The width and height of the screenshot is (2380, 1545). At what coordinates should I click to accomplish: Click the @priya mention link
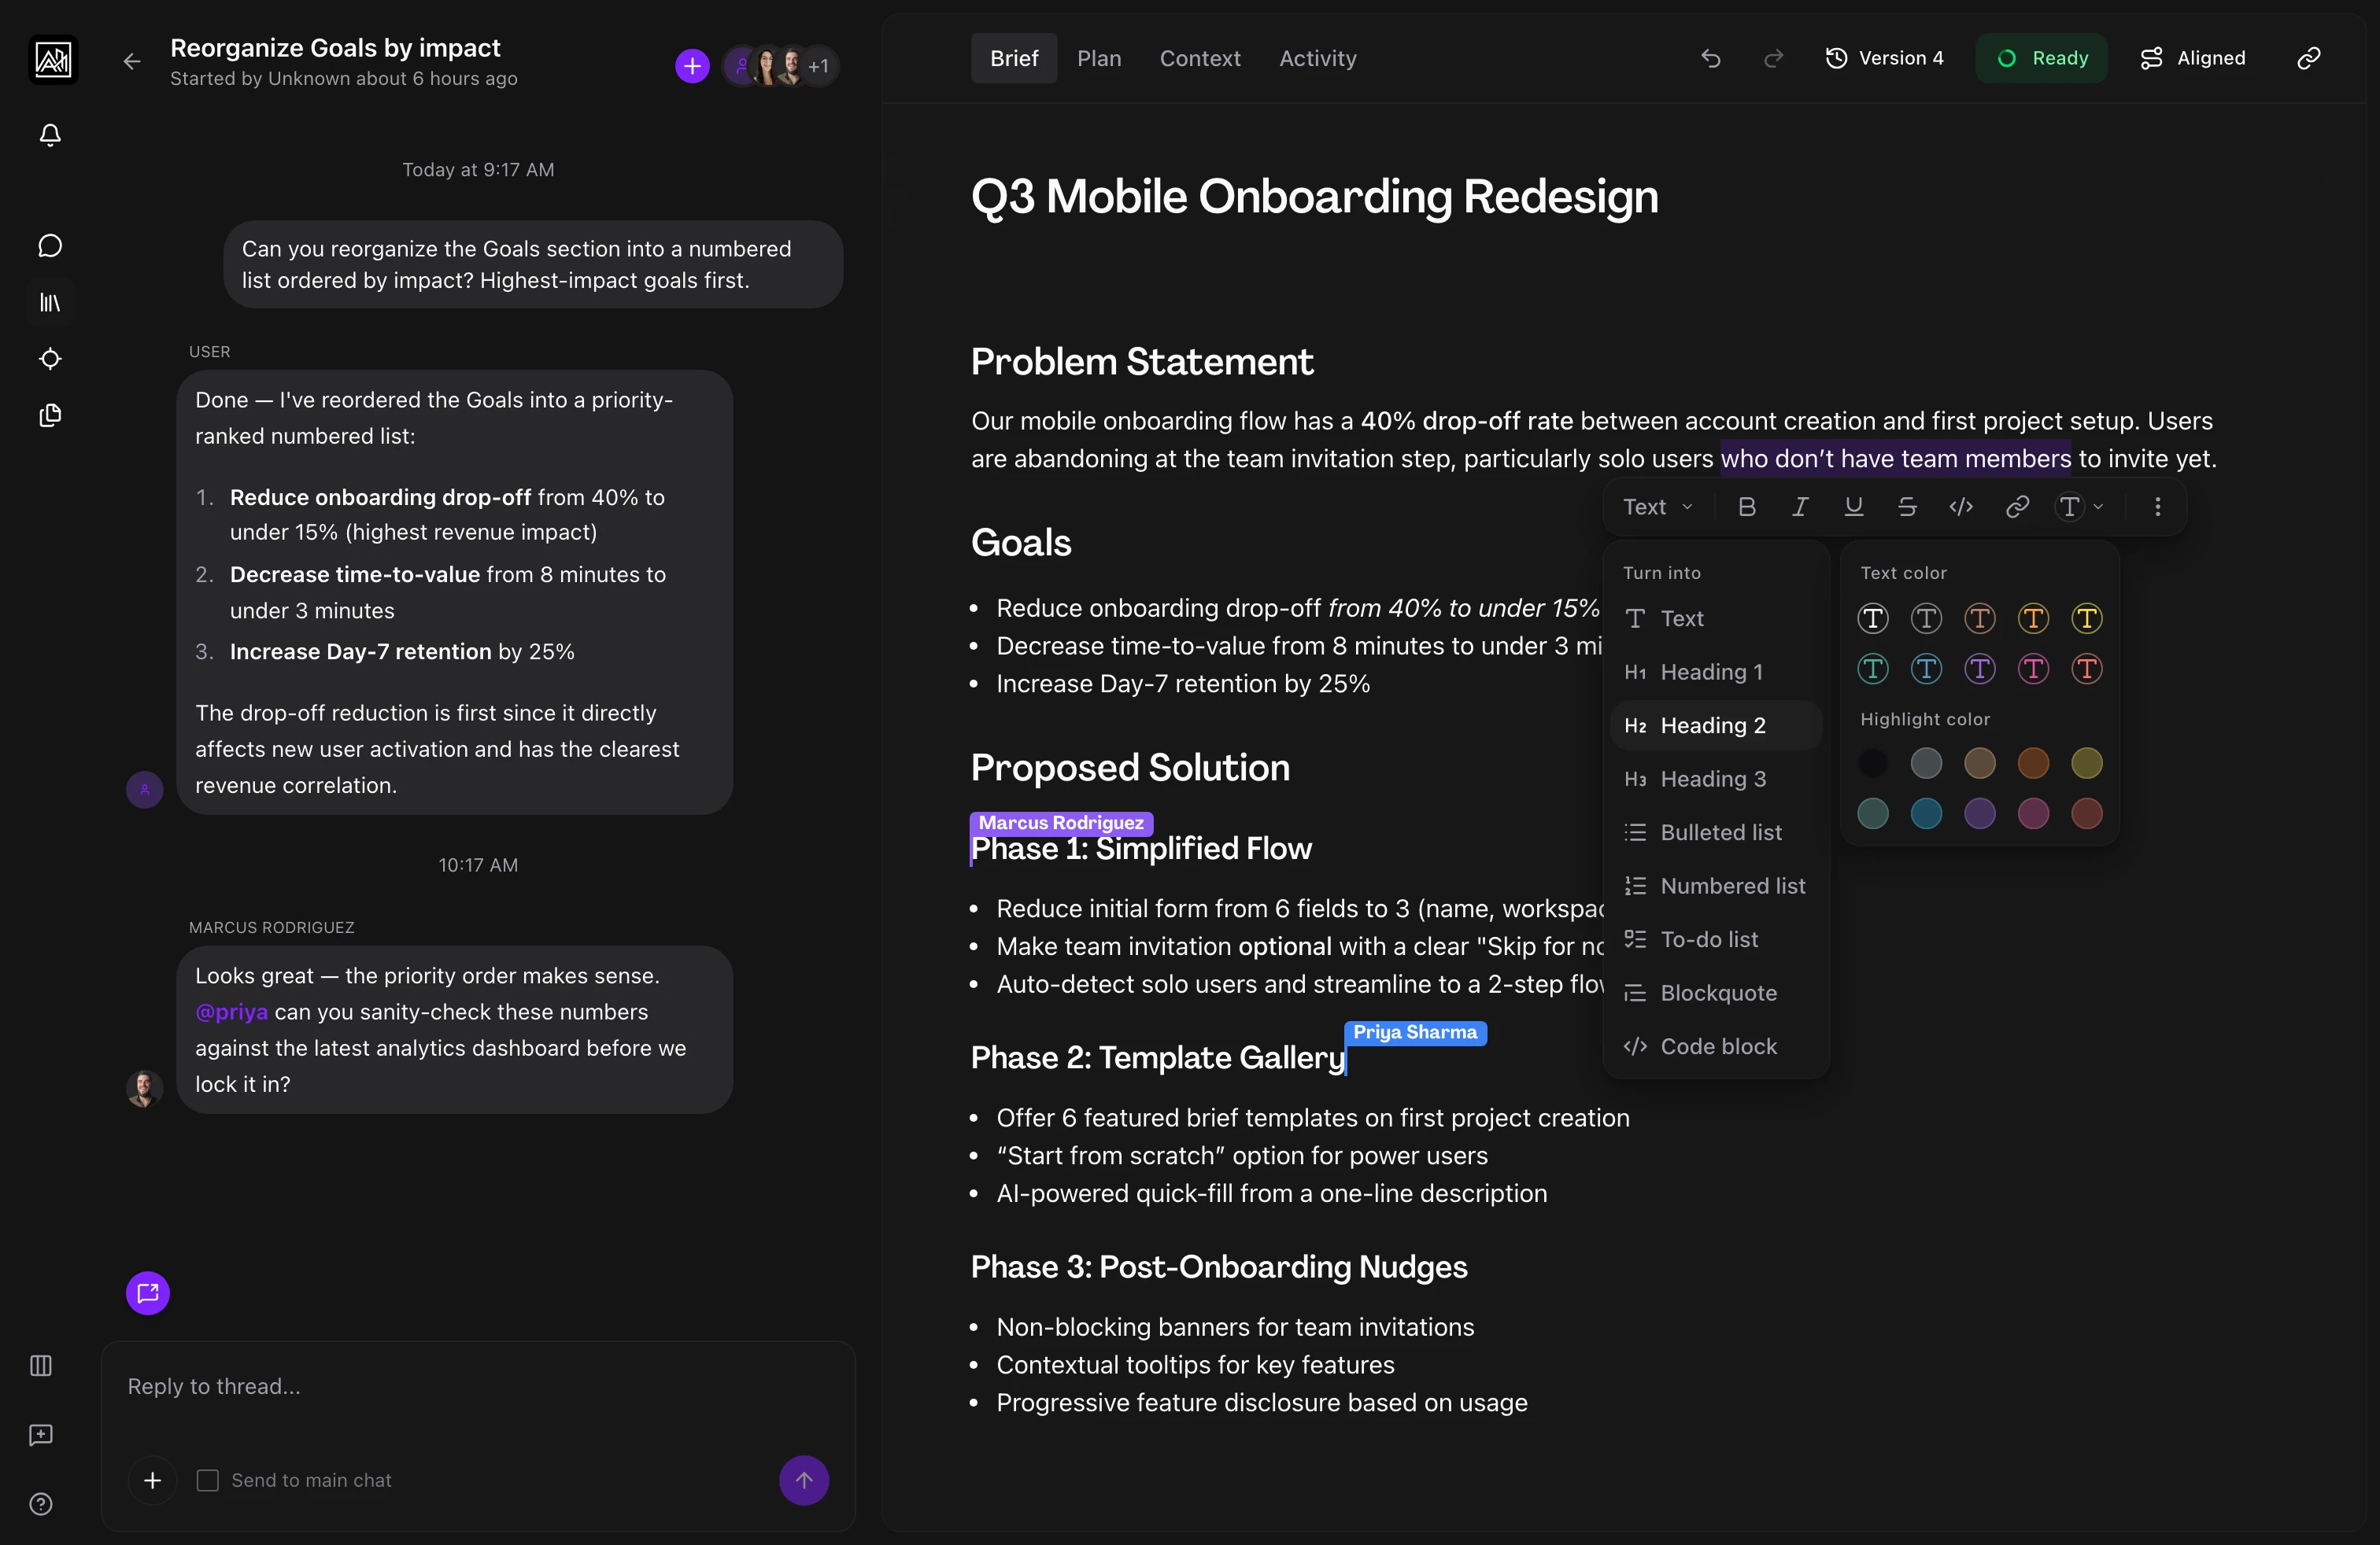point(231,1012)
